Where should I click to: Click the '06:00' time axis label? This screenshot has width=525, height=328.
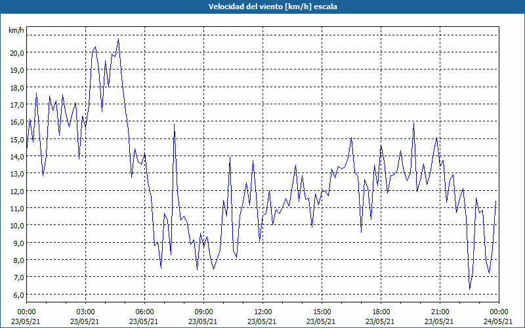coord(144,312)
